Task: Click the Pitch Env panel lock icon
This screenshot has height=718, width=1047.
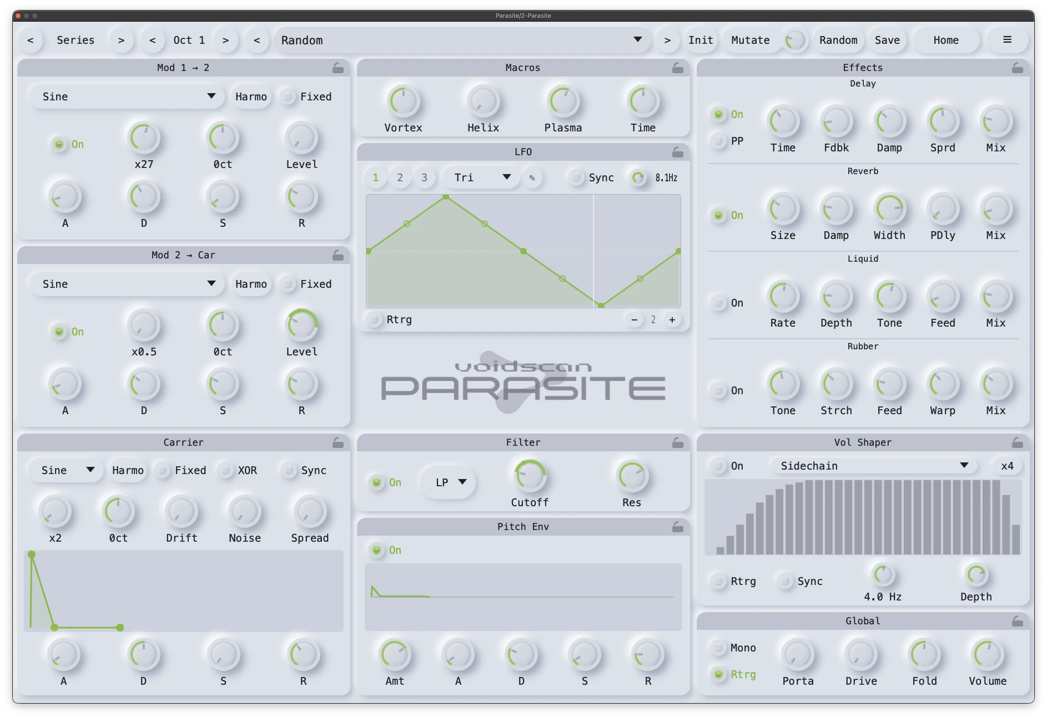Action: point(677,527)
